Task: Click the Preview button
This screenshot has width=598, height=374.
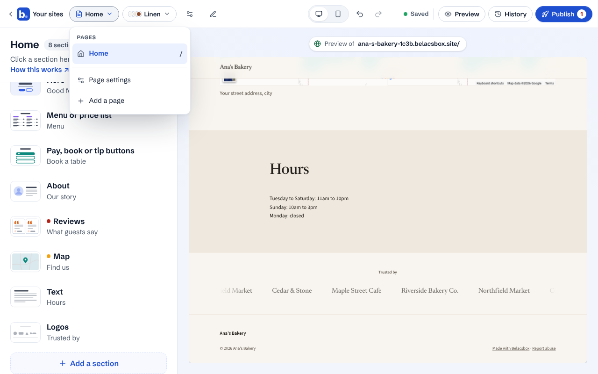Action: [462, 14]
